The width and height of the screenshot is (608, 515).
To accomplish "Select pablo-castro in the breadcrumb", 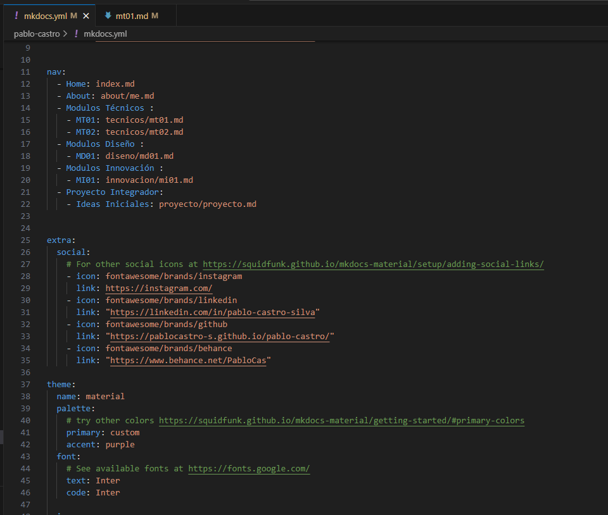I will (37, 34).
